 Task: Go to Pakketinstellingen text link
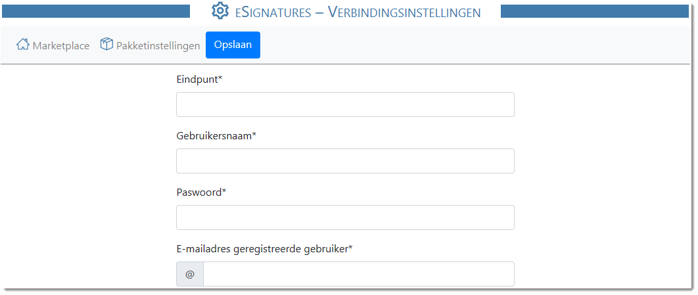point(158,45)
